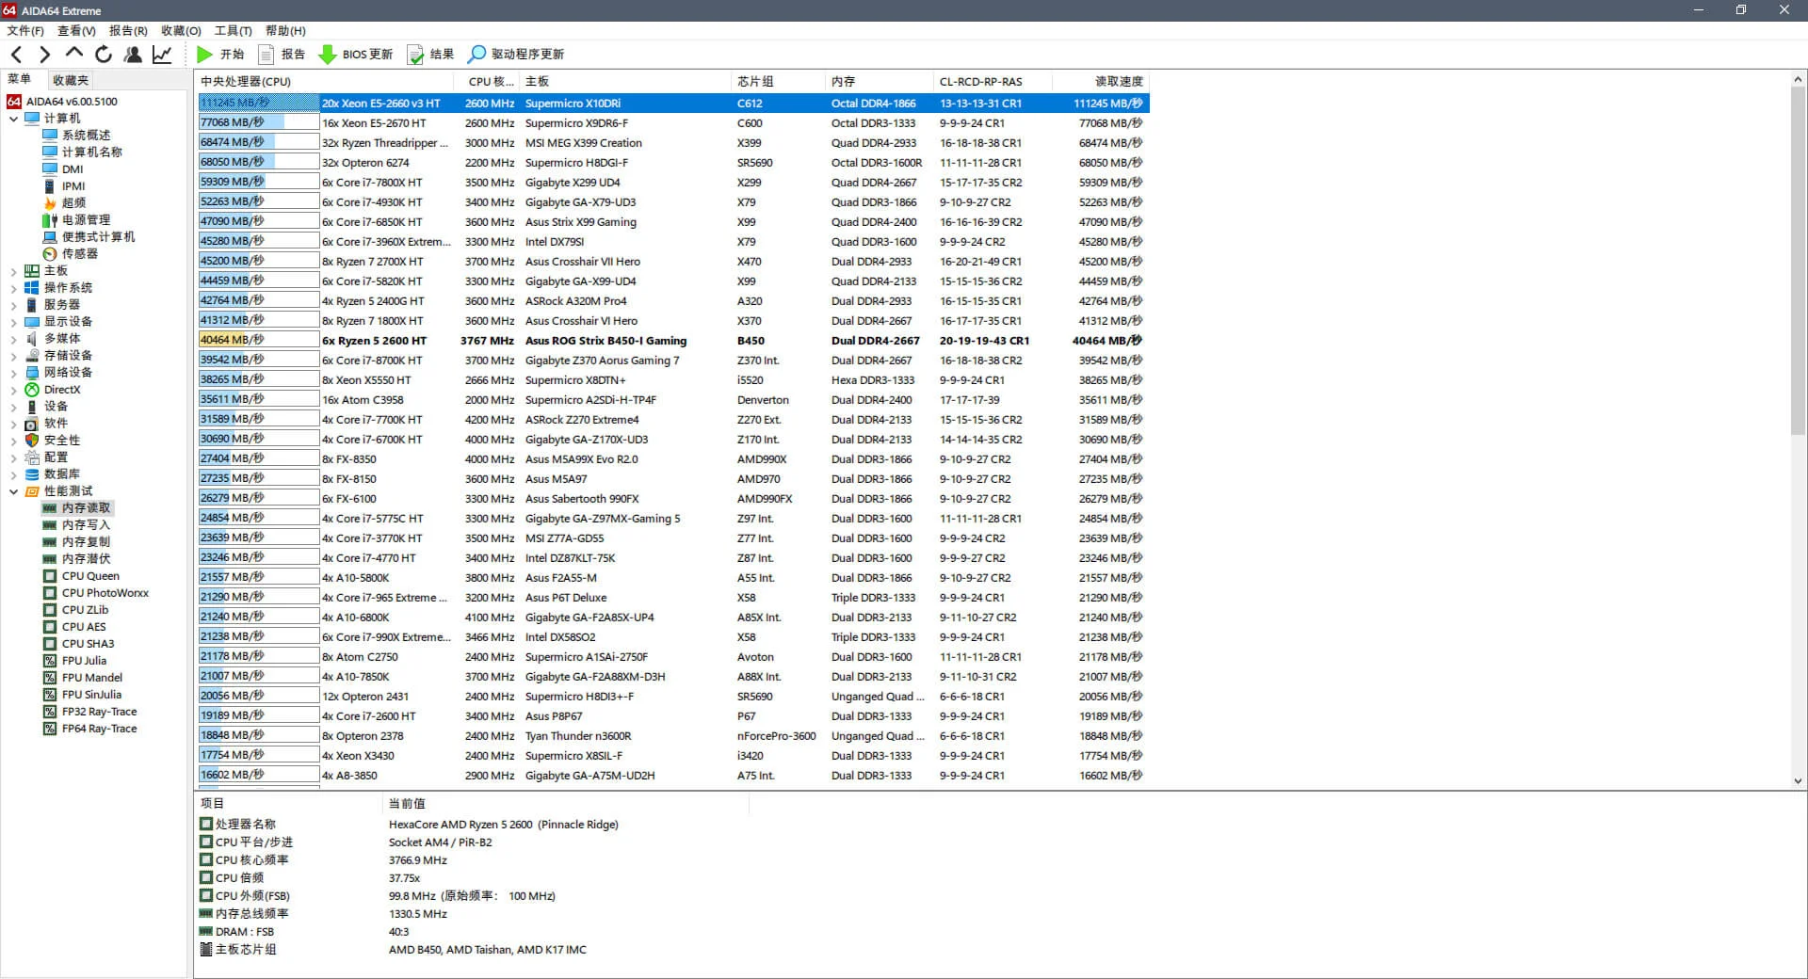
Task: Select CPU Queen benchmark in tree
Action: pos(90,576)
